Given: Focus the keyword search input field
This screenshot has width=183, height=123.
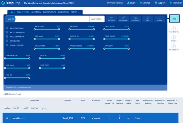Looking at the screenshot, I should click(52, 19).
